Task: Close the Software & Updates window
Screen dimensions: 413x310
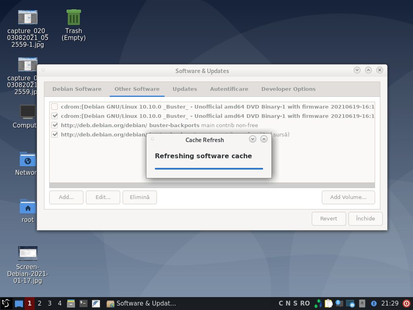Action: 380,70
